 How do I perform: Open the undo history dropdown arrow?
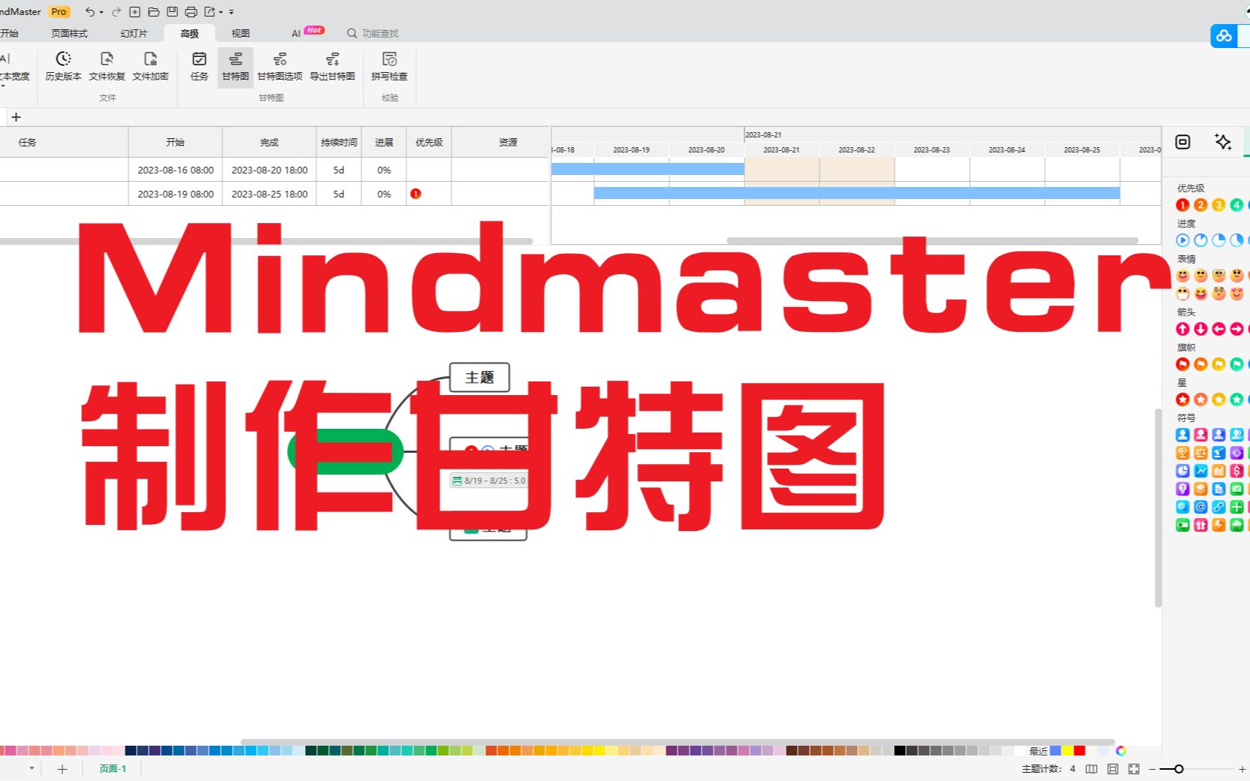(101, 13)
